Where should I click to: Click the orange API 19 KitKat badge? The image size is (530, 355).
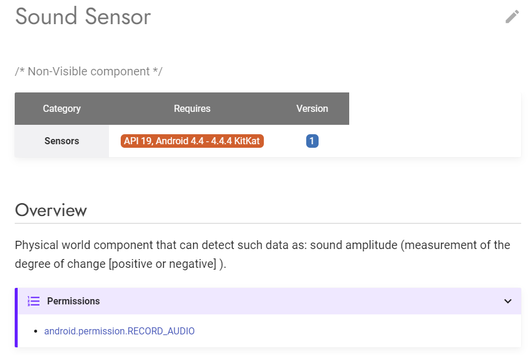tap(191, 141)
